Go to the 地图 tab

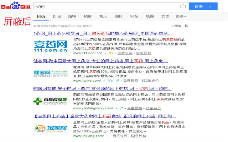(x=150, y=16)
